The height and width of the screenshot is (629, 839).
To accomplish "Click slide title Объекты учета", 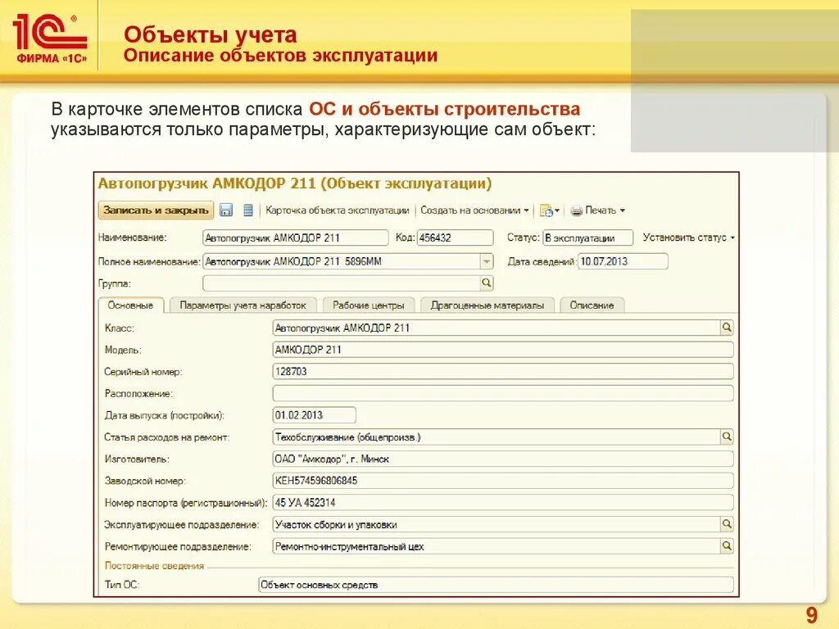I will (x=210, y=34).
